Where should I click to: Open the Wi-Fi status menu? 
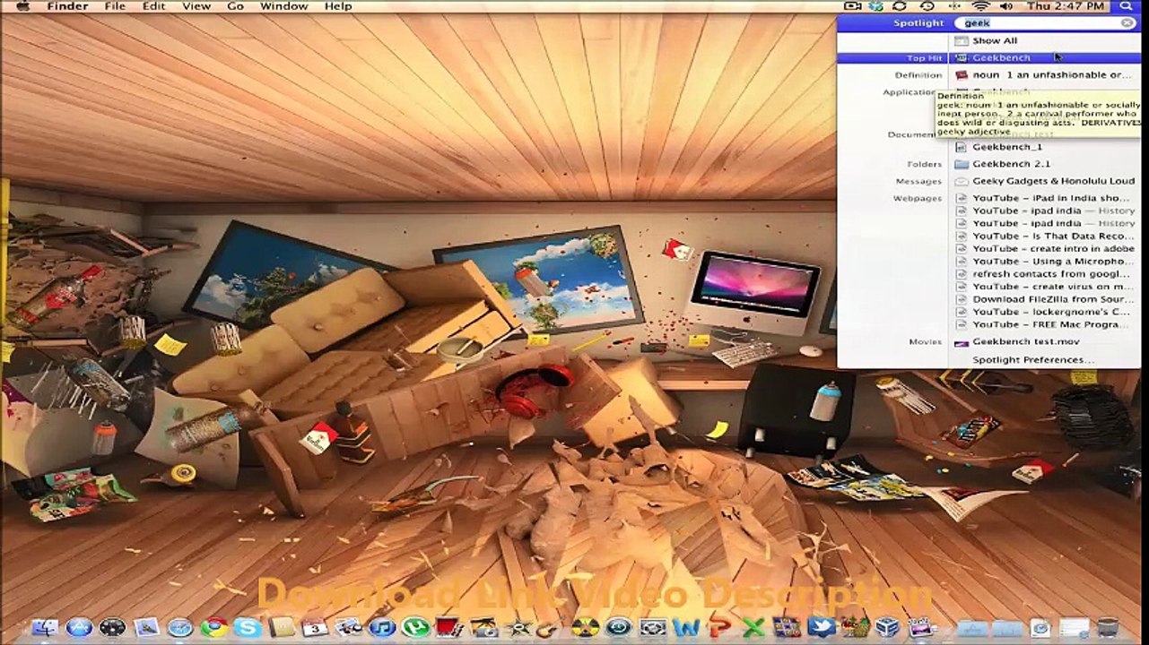980,6
